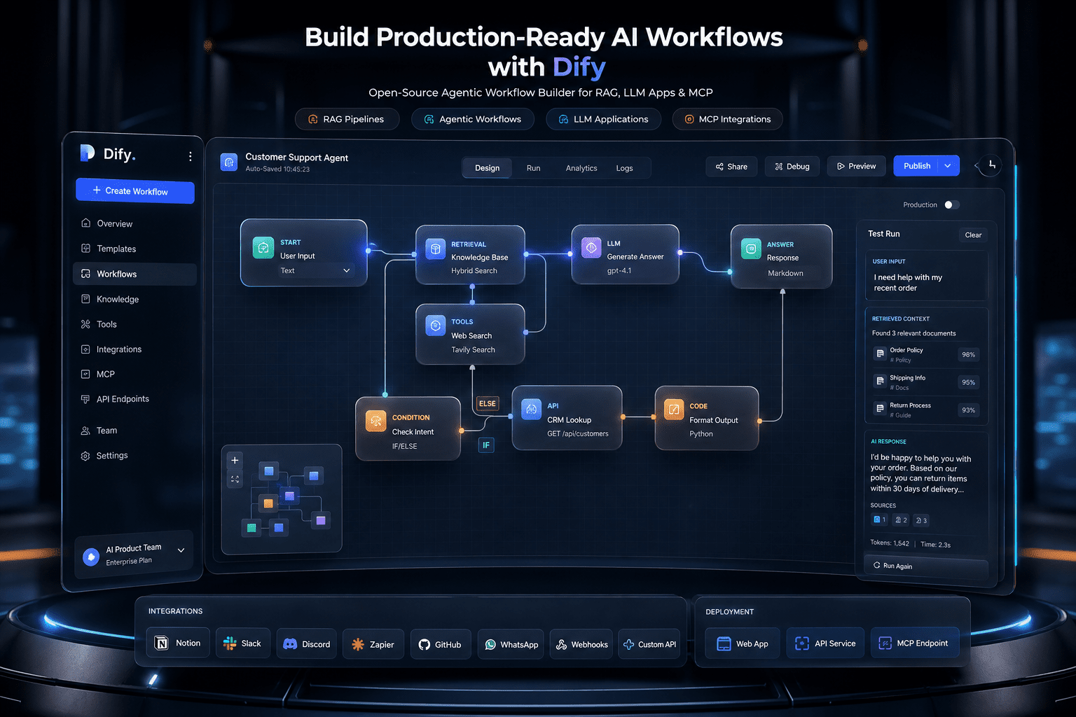Open Knowledge in the sidebar
1076x717 pixels.
pyautogui.click(x=134, y=299)
